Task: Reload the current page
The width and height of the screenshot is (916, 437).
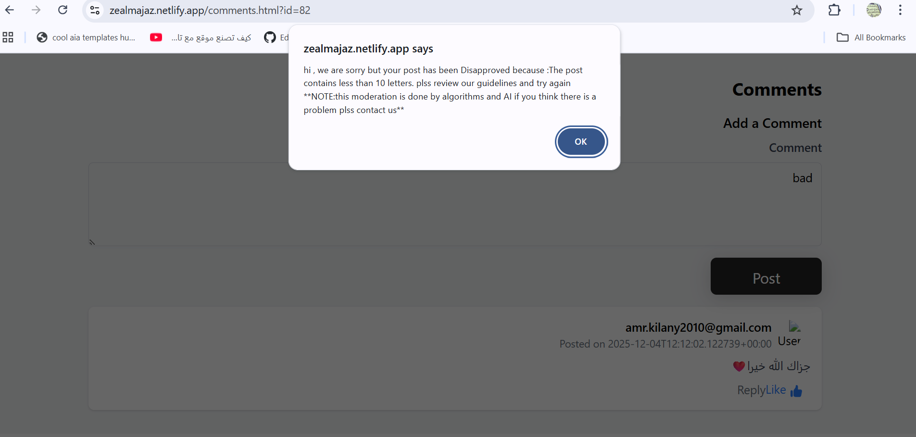Action: pyautogui.click(x=63, y=10)
